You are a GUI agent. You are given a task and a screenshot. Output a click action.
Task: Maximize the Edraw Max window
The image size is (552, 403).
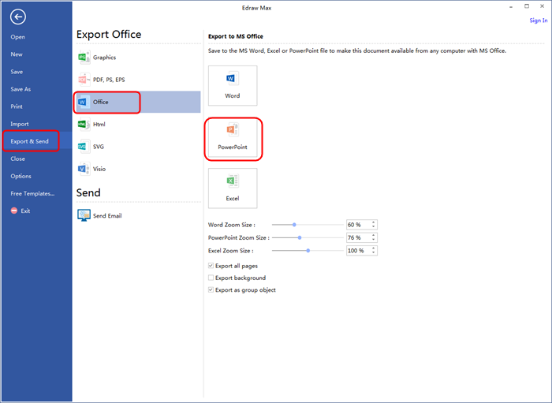(527, 6)
